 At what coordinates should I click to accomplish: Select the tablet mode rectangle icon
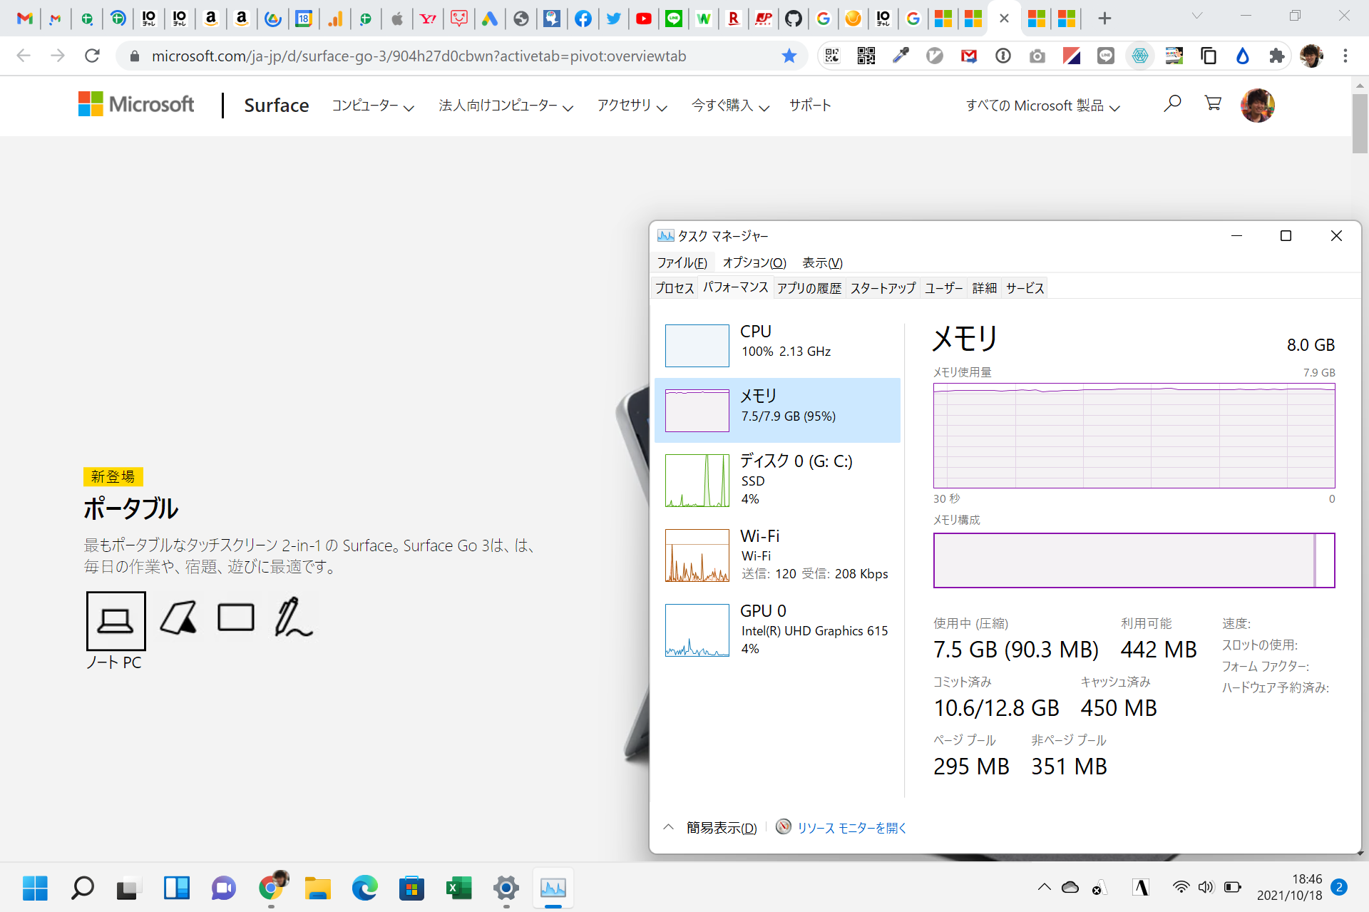[x=235, y=618]
